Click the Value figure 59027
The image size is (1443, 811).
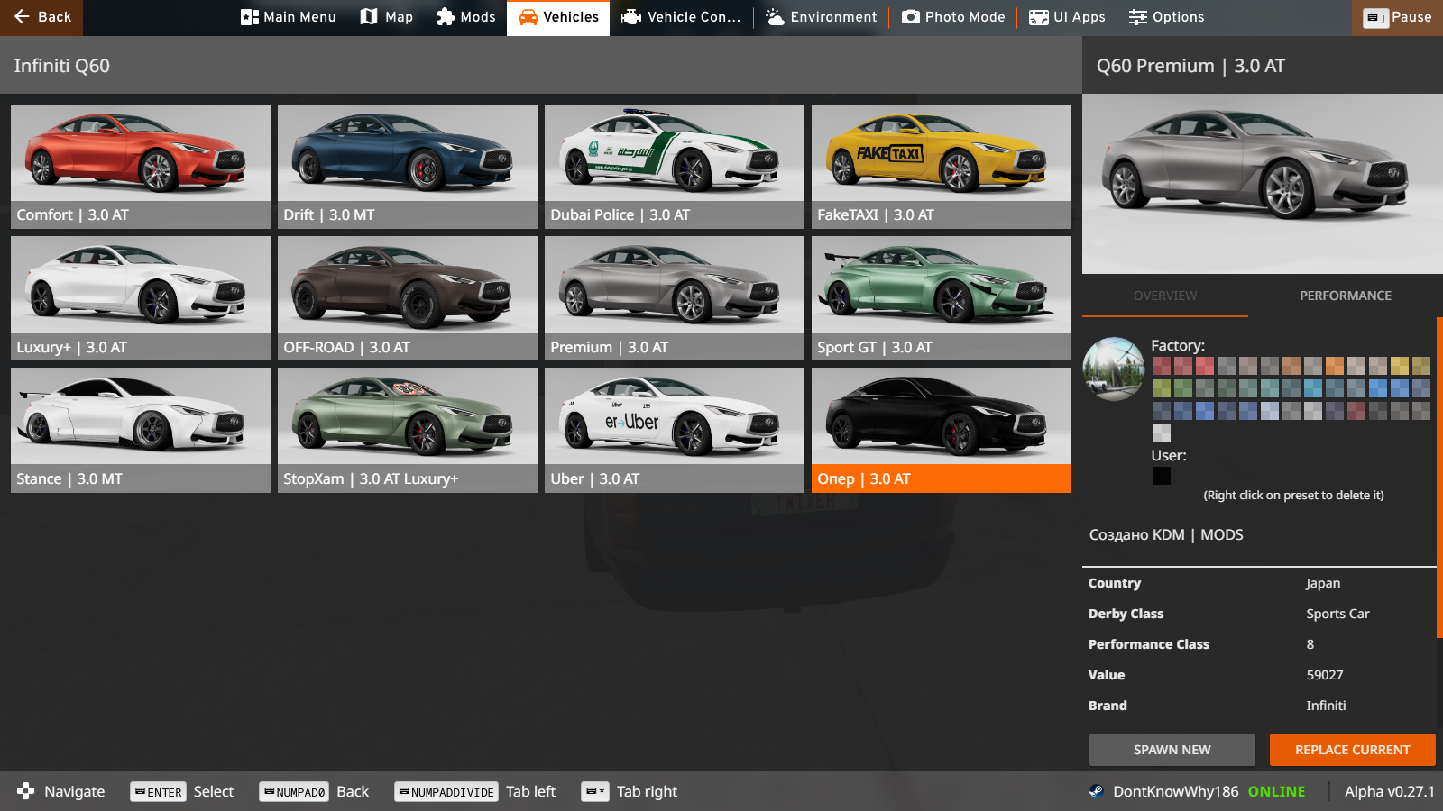click(1325, 675)
